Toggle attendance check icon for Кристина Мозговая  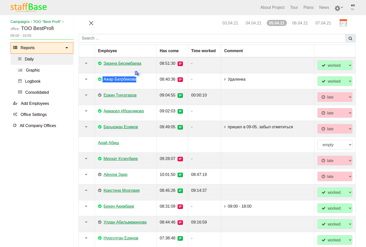[x=100, y=191]
